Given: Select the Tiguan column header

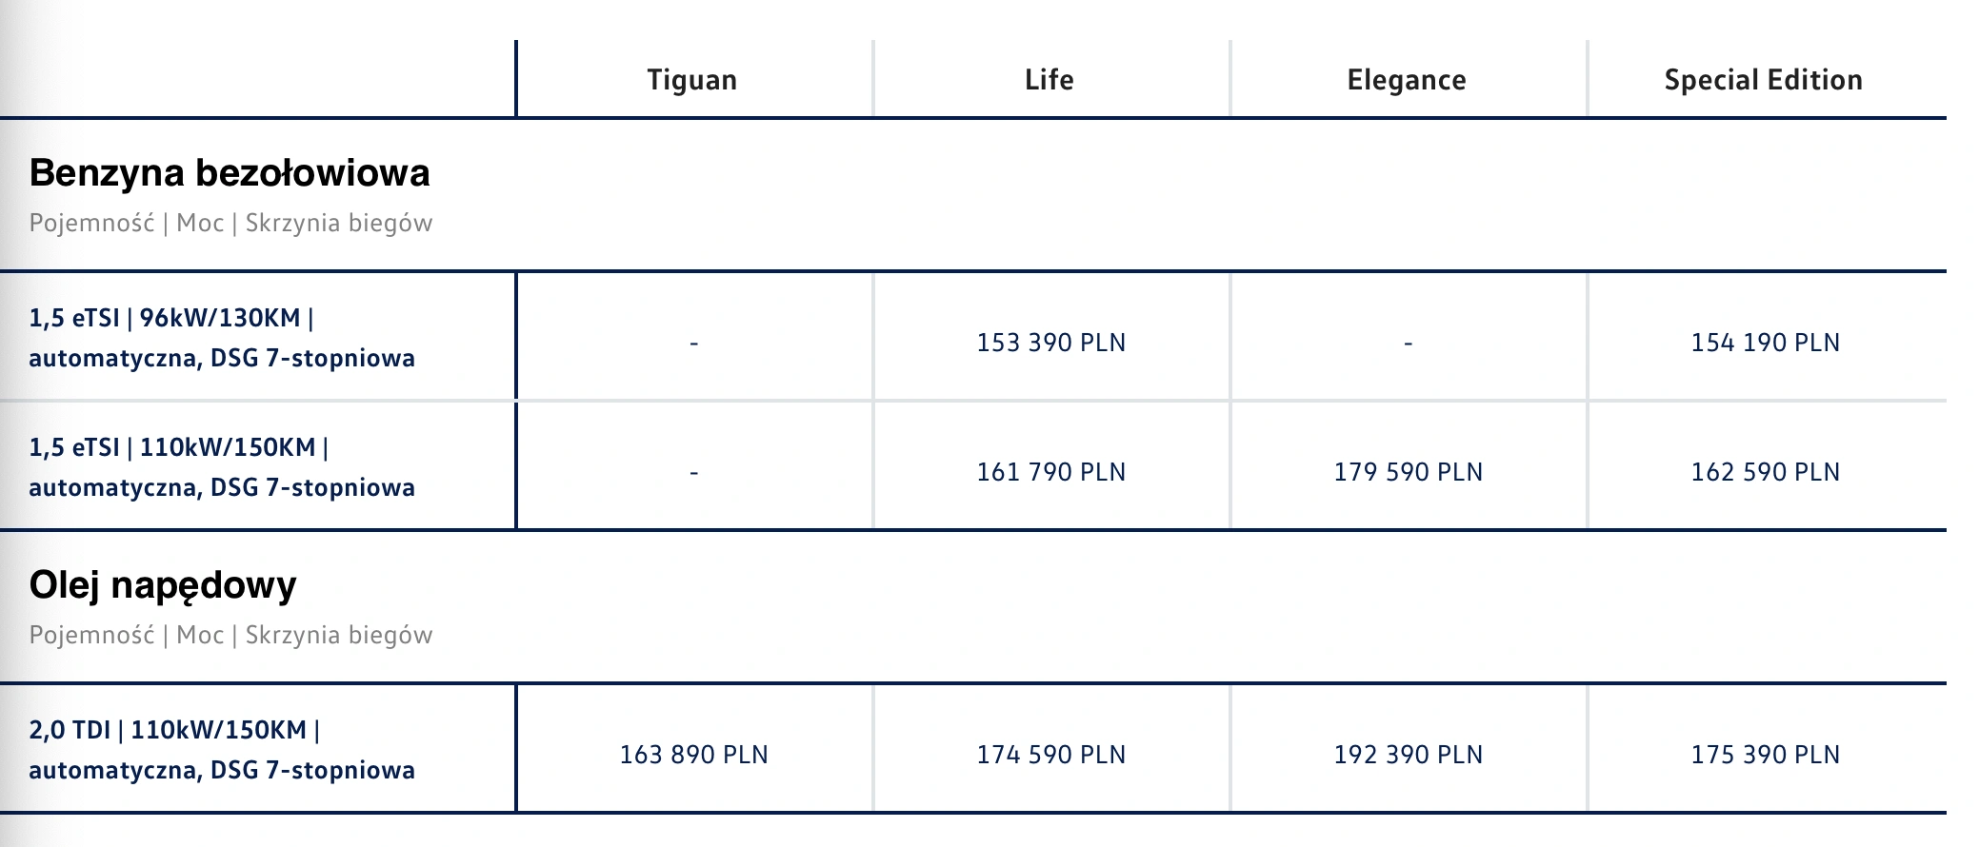Looking at the screenshot, I should tap(692, 80).
